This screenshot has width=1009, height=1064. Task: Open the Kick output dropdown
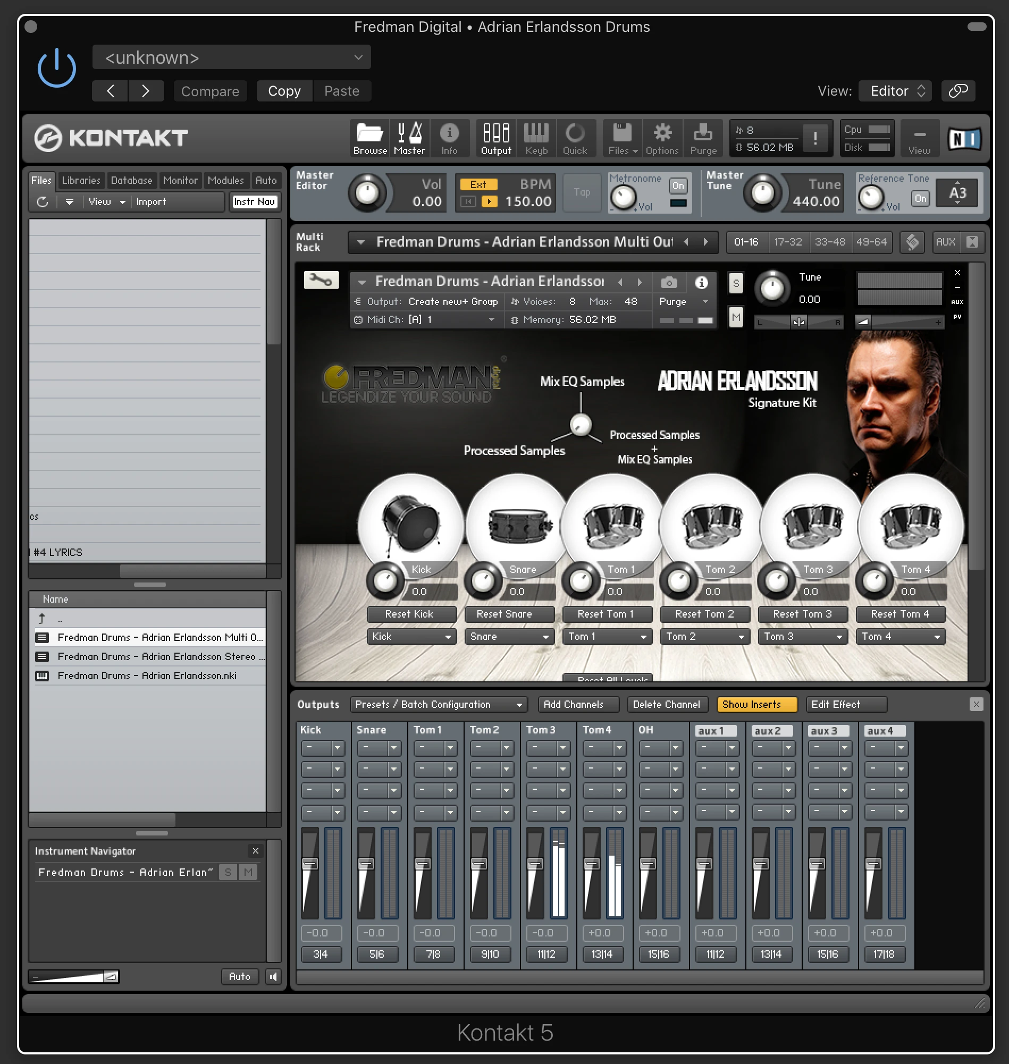point(411,637)
